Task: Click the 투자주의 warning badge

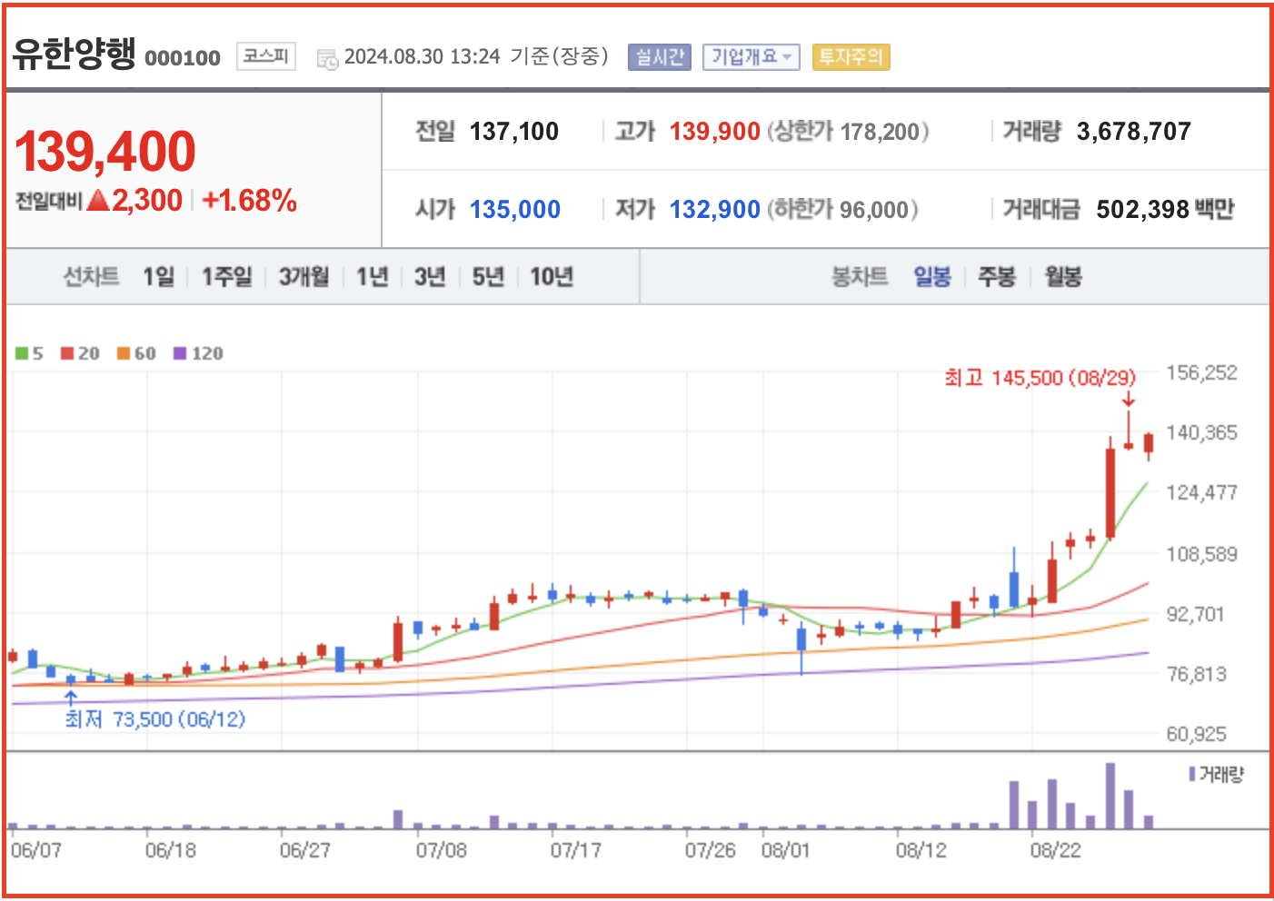Action: point(851,57)
